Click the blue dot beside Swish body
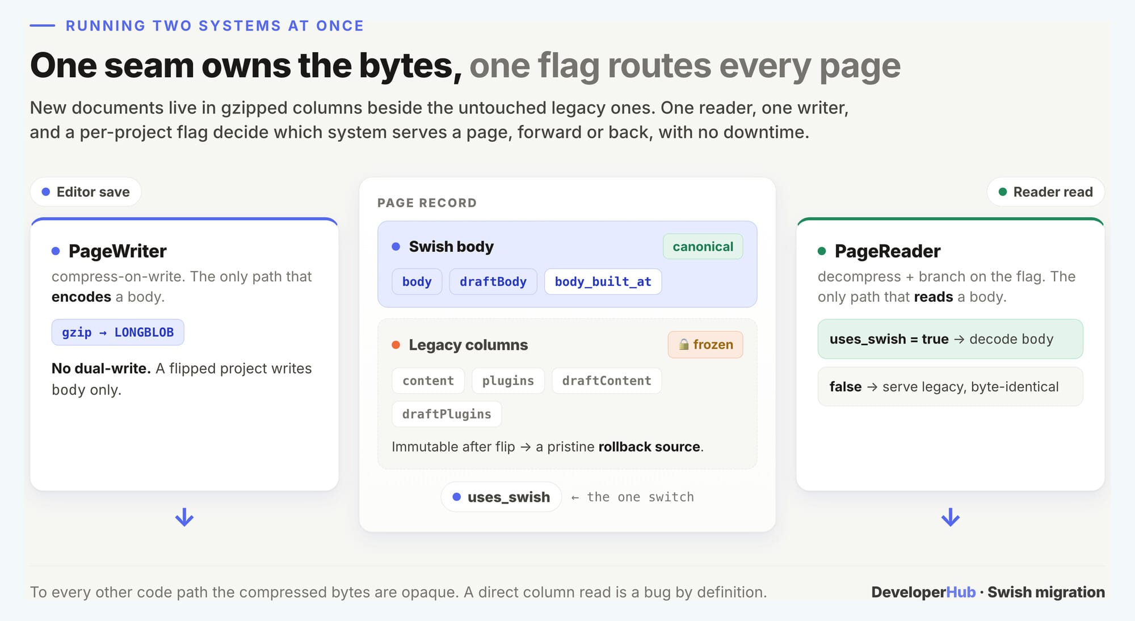The width and height of the screenshot is (1135, 621). click(396, 247)
